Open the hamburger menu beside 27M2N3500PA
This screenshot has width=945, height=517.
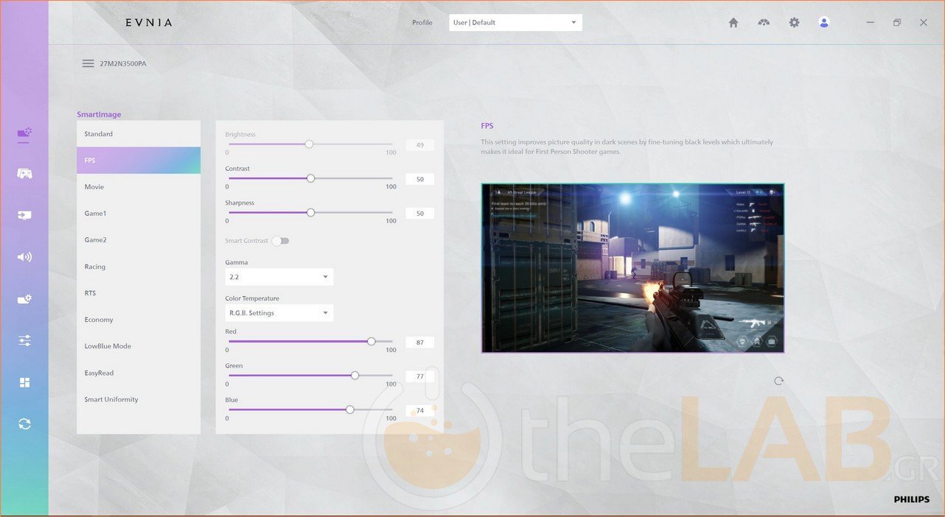pyautogui.click(x=88, y=63)
